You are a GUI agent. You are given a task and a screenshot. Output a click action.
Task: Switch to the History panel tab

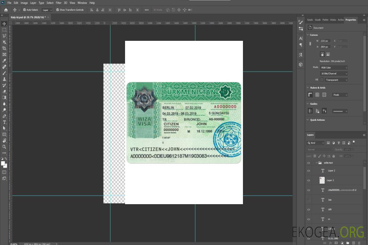pyautogui.click(x=333, y=20)
